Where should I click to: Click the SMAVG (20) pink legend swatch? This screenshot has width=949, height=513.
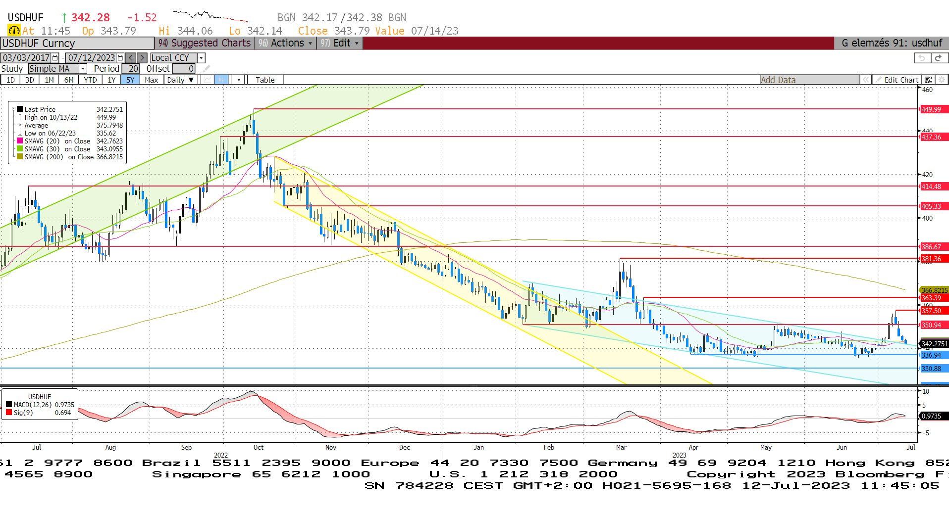coord(20,140)
